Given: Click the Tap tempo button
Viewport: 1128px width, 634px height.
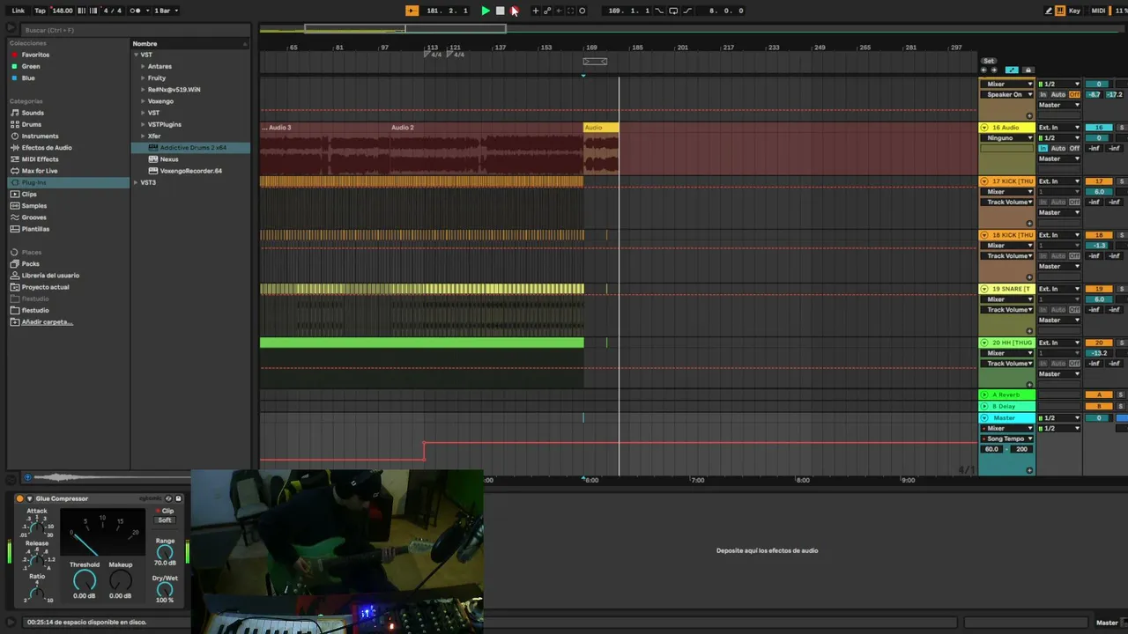Looking at the screenshot, I should tap(40, 11).
